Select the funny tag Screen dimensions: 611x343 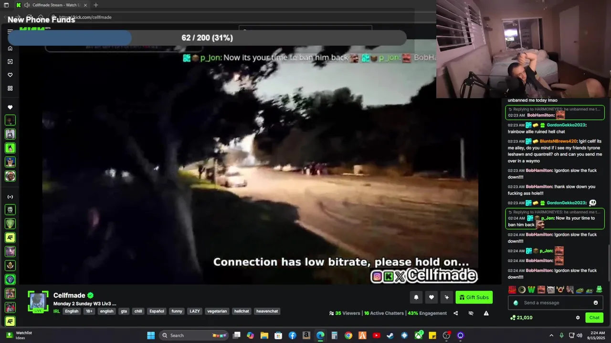177,311
